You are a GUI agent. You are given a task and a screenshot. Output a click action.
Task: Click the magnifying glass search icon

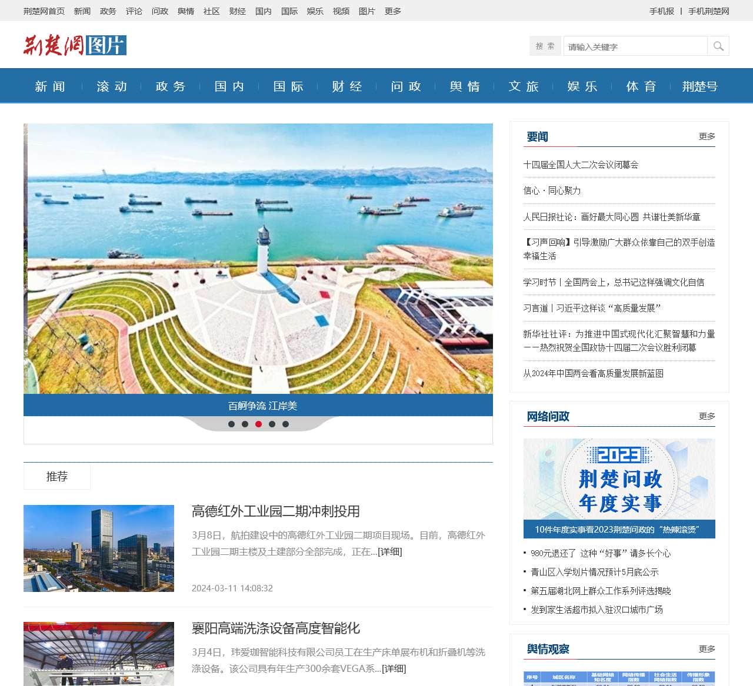[x=718, y=46]
